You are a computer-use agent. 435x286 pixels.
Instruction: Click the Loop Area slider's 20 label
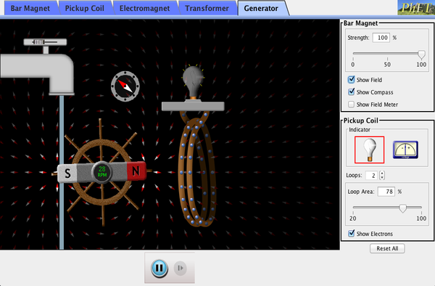tap(353, 218)
